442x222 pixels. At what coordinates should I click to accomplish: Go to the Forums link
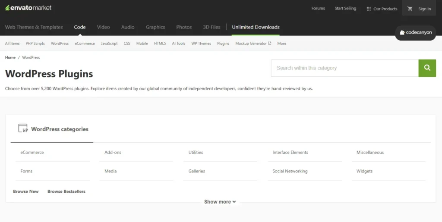click(x=318, y=9)
